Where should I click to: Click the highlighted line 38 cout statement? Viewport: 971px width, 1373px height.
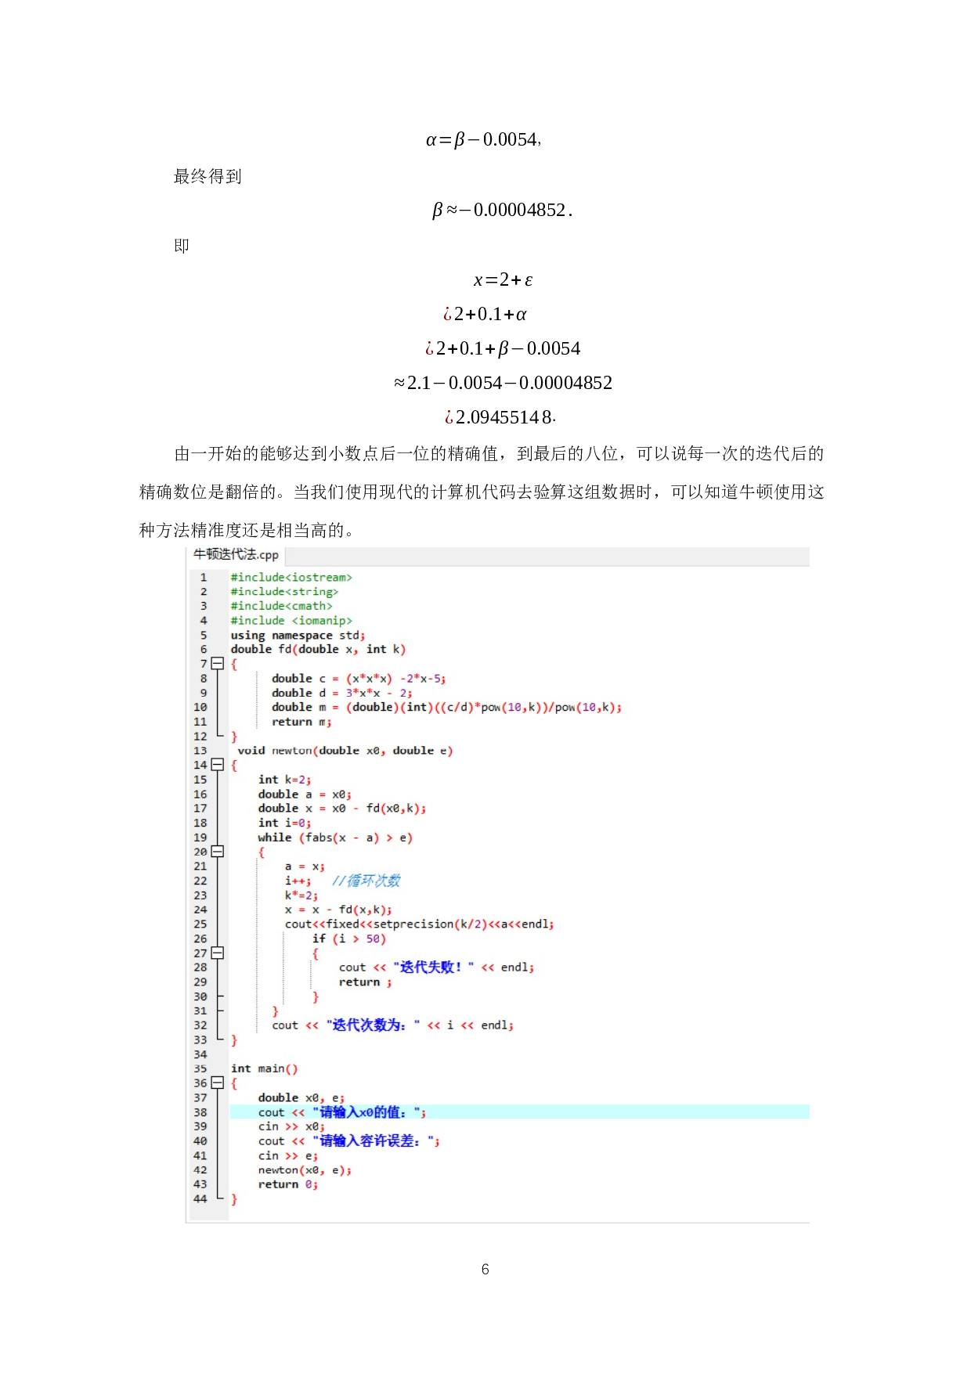click(342, 1112)
